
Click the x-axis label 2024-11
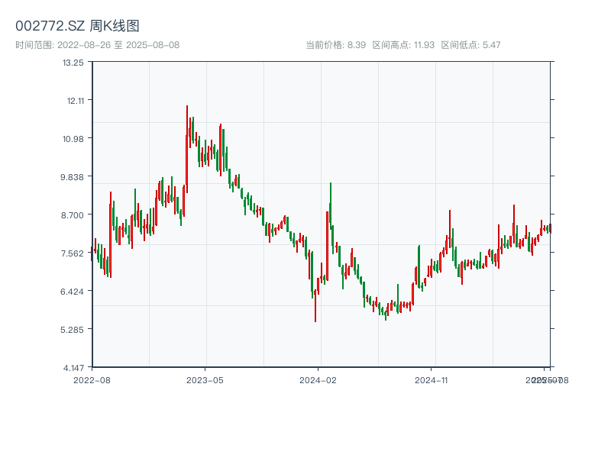431,380
